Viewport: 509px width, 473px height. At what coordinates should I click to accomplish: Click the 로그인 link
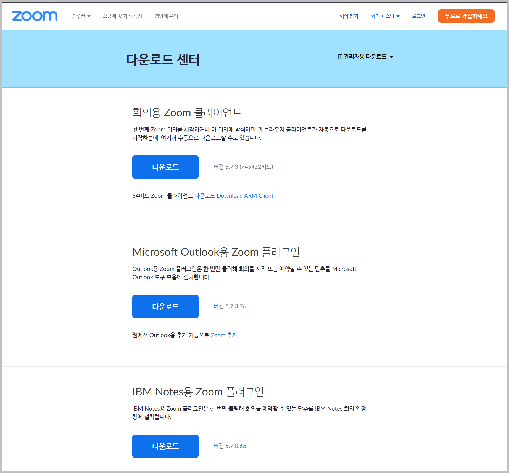tap(419, 16)
